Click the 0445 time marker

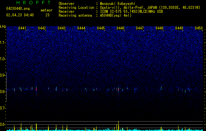tap(101, 28)
